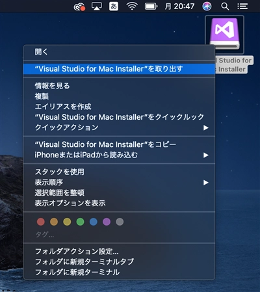Choose 複製 from the context menu
The image size is (260, 292).
(x=119, y=96)
